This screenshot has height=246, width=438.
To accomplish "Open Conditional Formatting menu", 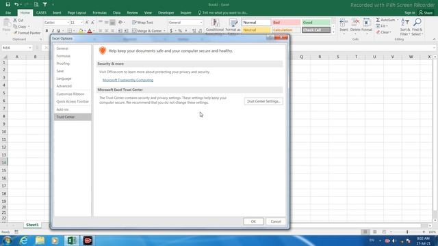I will click(x=215, y=27).
